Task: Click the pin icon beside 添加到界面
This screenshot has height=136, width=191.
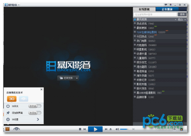Action: click(x=8, y=113)
